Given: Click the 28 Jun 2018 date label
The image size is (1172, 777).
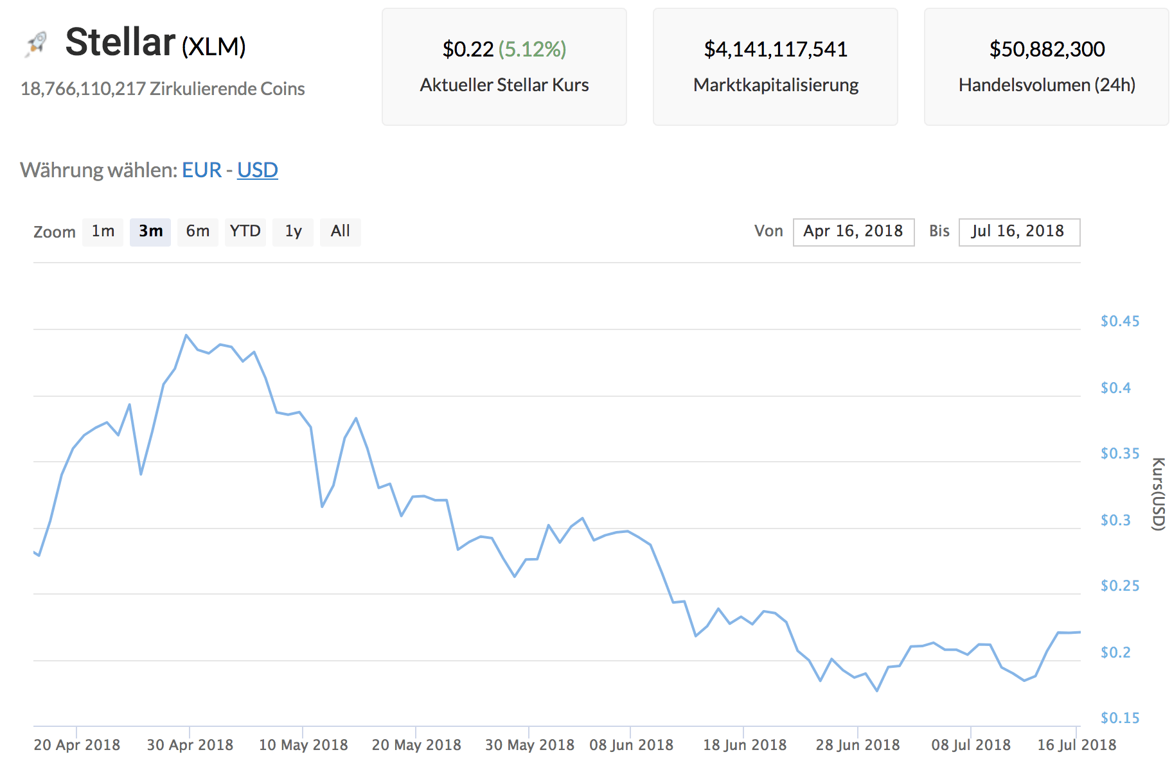Looking at the screenshot, I should click(x=858, y=745).
